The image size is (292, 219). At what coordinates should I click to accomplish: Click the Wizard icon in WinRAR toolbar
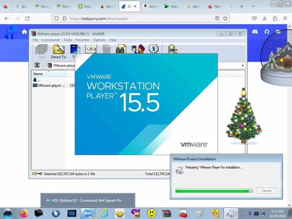(x=138, y=49)
